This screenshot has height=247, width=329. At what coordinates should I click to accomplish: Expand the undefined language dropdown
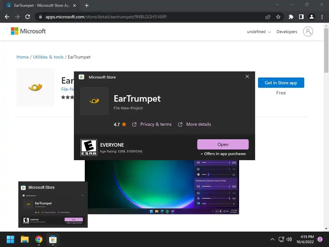[x=259, y=32]
